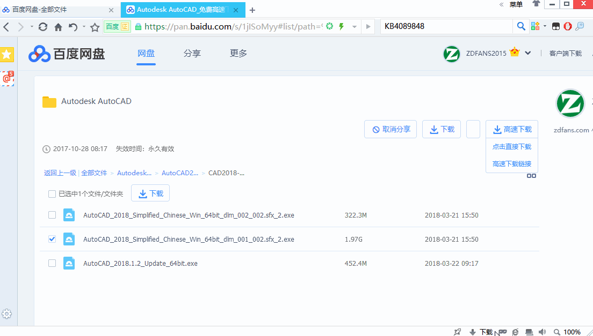Open the mail @ sidebar icon

click(x=7, y=78)
